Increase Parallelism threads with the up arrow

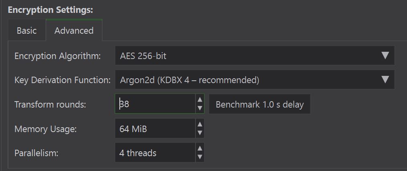tap(200, 149)
